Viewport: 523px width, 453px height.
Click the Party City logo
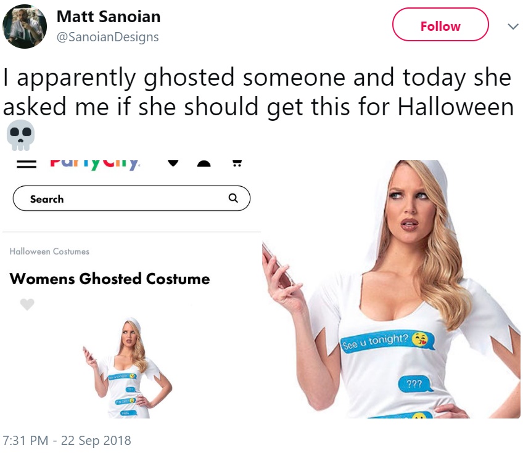coord(95,164)
